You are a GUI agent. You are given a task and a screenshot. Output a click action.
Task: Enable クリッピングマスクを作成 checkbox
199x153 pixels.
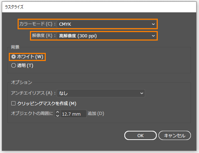(x=13, y=103)
